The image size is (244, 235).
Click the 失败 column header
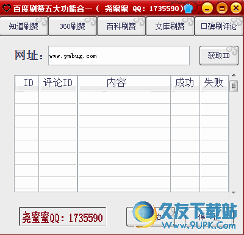pos(214,83)
